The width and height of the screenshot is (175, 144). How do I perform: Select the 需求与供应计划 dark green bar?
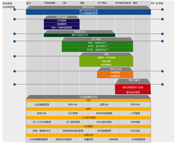tap(80, 35)
